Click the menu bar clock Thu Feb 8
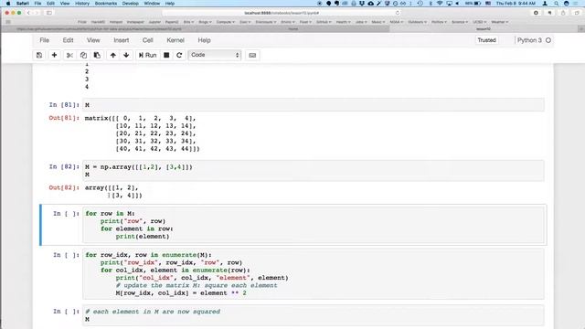 (x=516, y=4)
